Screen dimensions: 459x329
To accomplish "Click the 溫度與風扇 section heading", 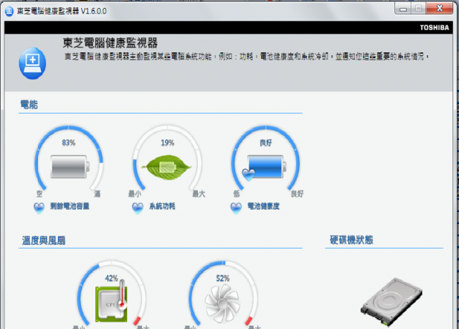I will click(44, 241).
